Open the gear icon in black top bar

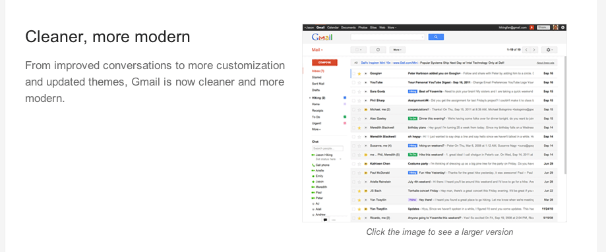(x=562, y=28)
